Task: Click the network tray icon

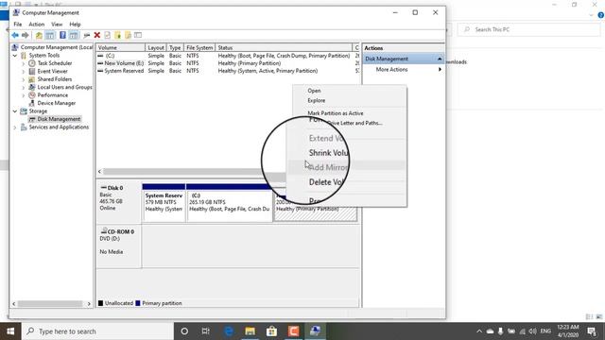Action: click(x=522, y=331)
